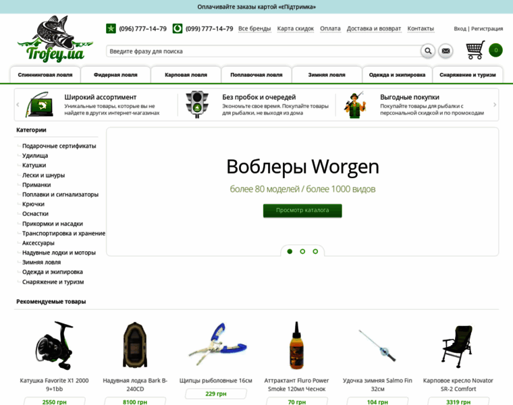Click the search magnifier icon

coord(427,51)
